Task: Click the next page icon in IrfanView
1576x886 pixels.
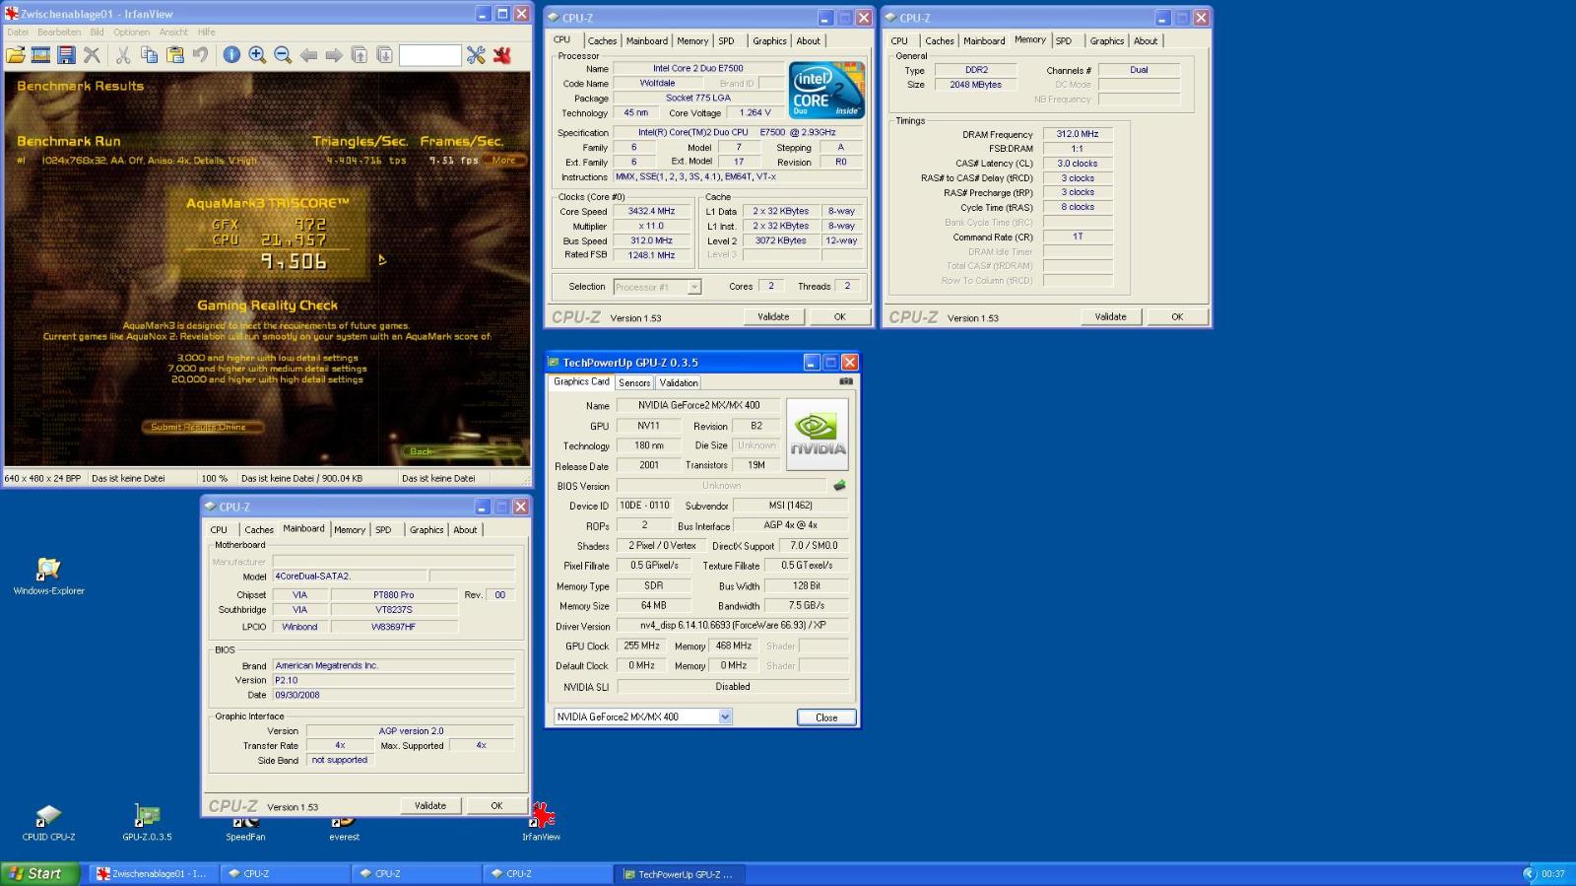Action: click(385, 55)
